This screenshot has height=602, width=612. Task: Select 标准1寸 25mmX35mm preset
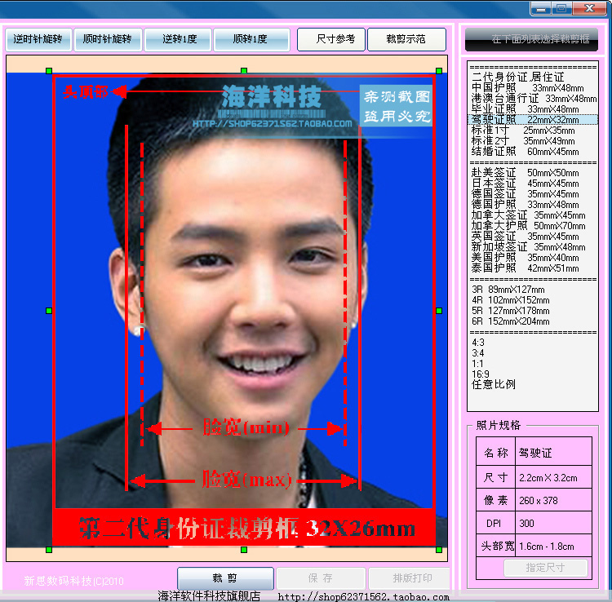(x=532, y=131)
